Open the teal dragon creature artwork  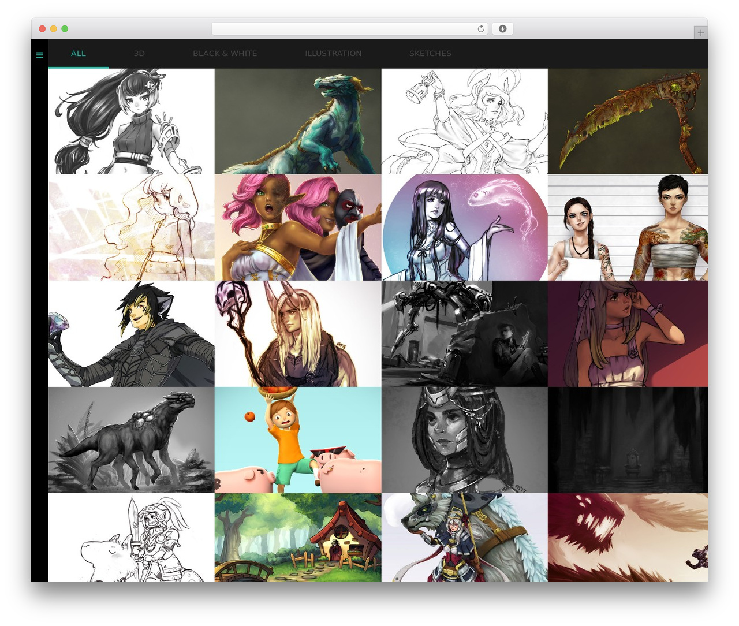[x=298, y=121]
